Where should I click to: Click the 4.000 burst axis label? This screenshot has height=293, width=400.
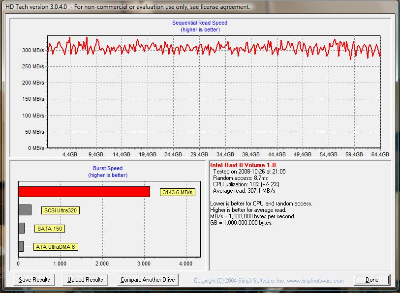185,264
